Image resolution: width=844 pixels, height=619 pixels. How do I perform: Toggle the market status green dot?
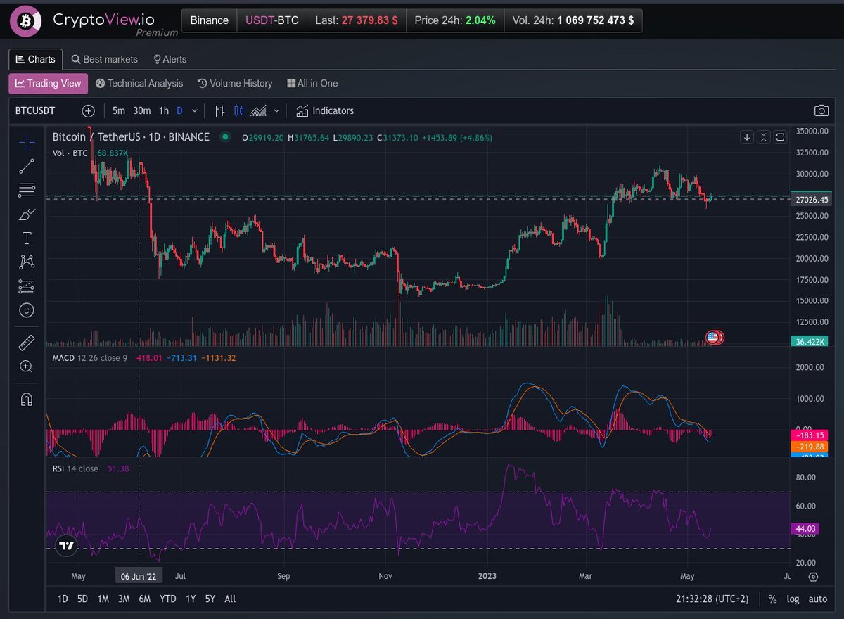pyautogui.click(x=225, y=137)
